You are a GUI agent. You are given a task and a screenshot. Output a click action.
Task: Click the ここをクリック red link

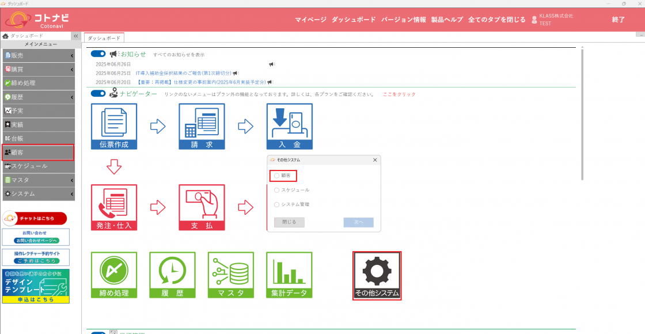[399, 94]
